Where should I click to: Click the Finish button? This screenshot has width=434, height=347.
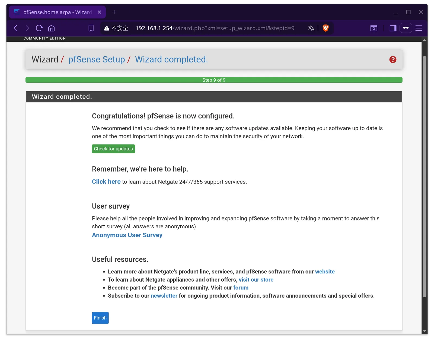100,318
